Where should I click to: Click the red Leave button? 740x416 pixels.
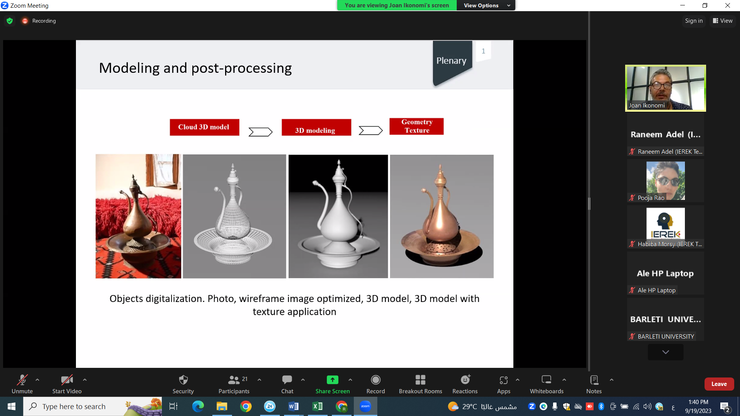(719, 384)
